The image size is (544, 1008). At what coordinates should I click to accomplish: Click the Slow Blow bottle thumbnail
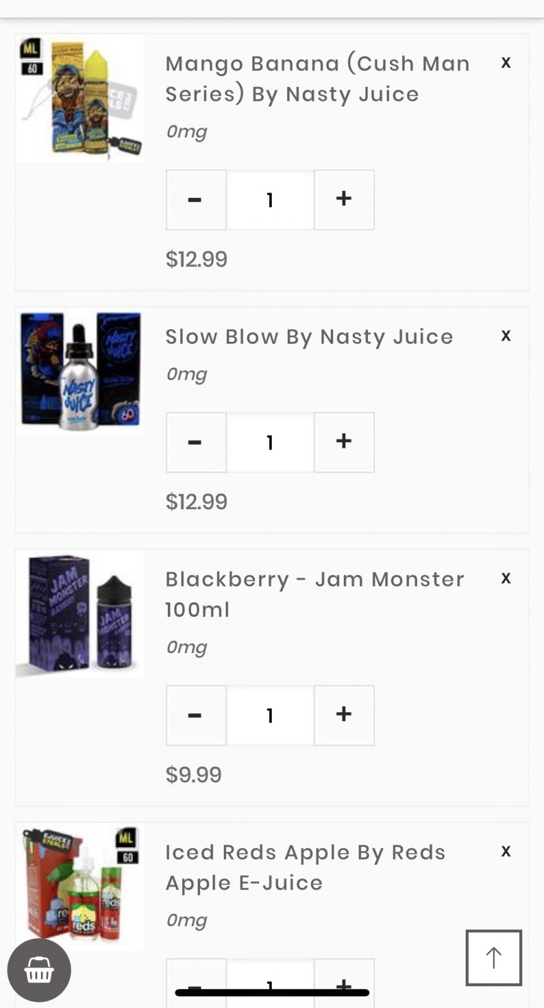coord(80,371)
